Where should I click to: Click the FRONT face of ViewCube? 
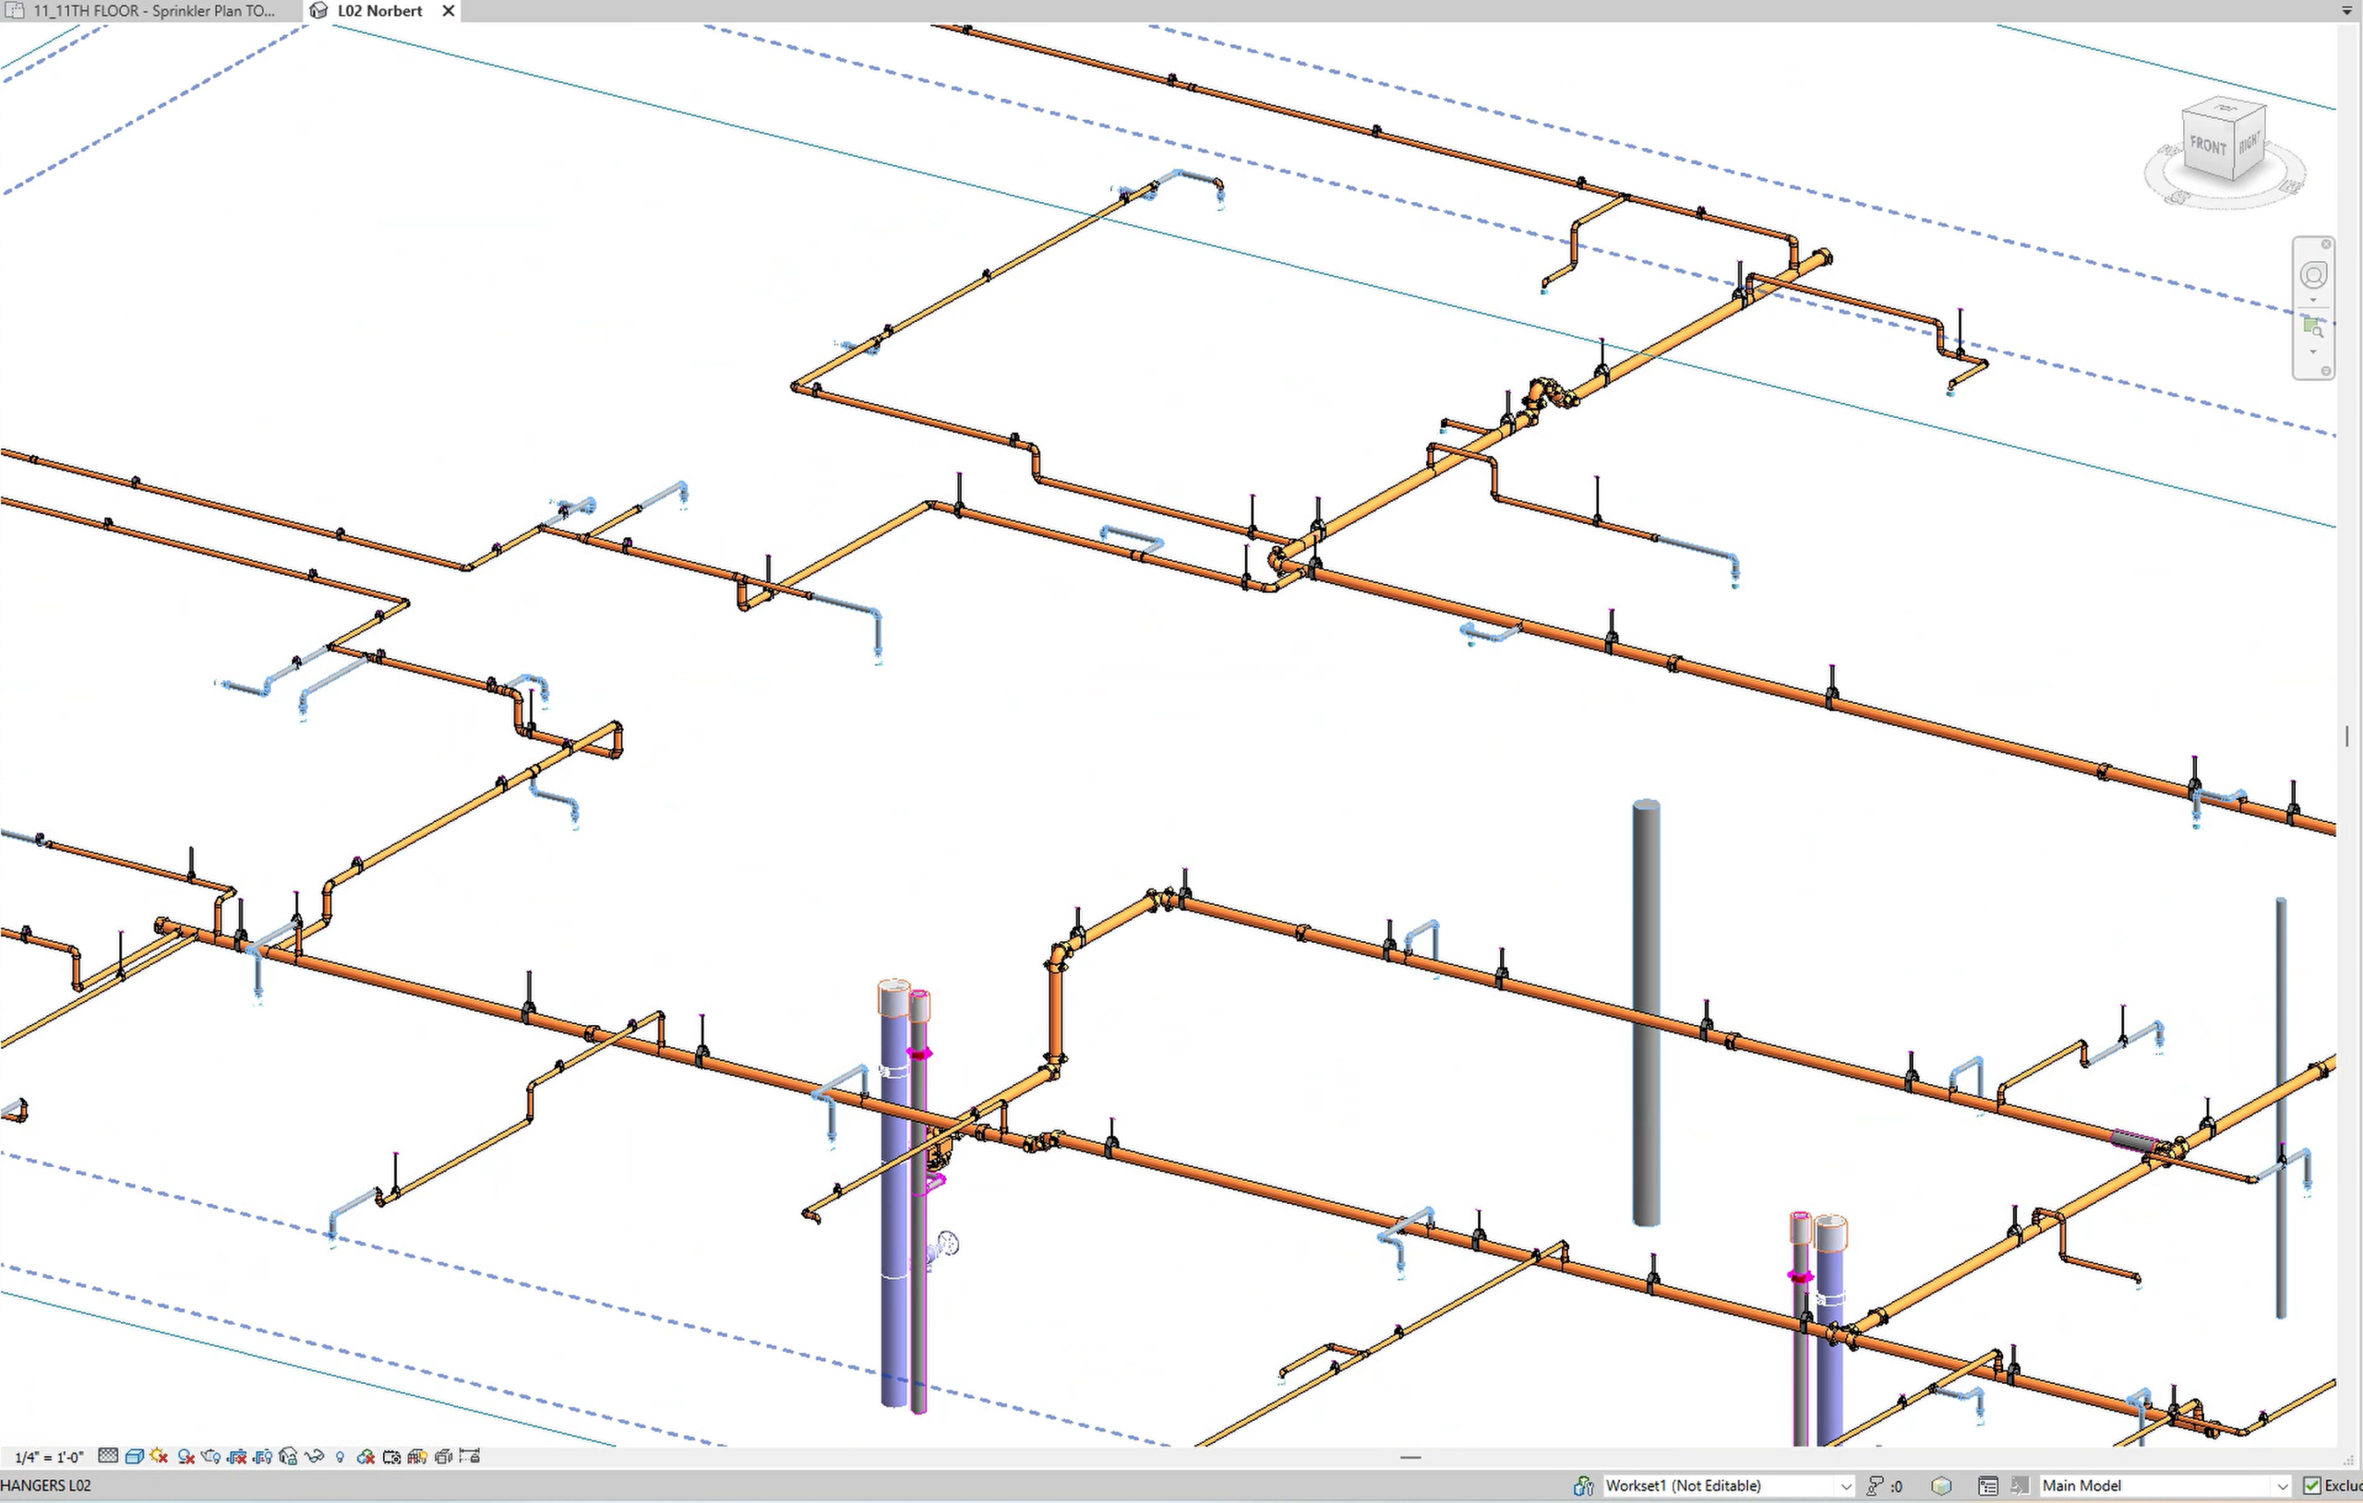[2208, 146]
